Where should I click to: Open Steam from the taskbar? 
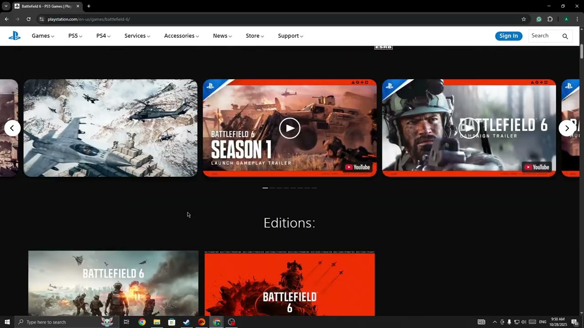coord(187,322)
